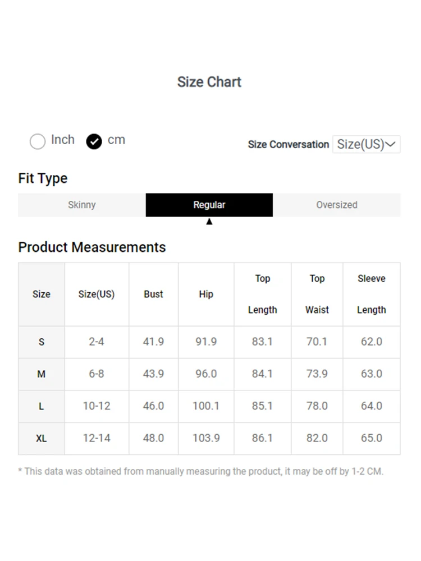The image size is (421, 561).
Task: Select the M size row label
Action: [x=42, y=374]
